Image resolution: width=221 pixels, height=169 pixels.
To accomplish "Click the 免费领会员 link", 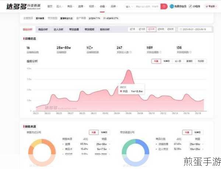I will (x=180, y=6).
